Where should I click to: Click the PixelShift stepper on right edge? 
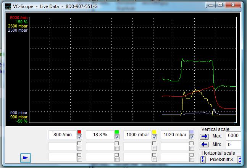click(x=240, y=159)
